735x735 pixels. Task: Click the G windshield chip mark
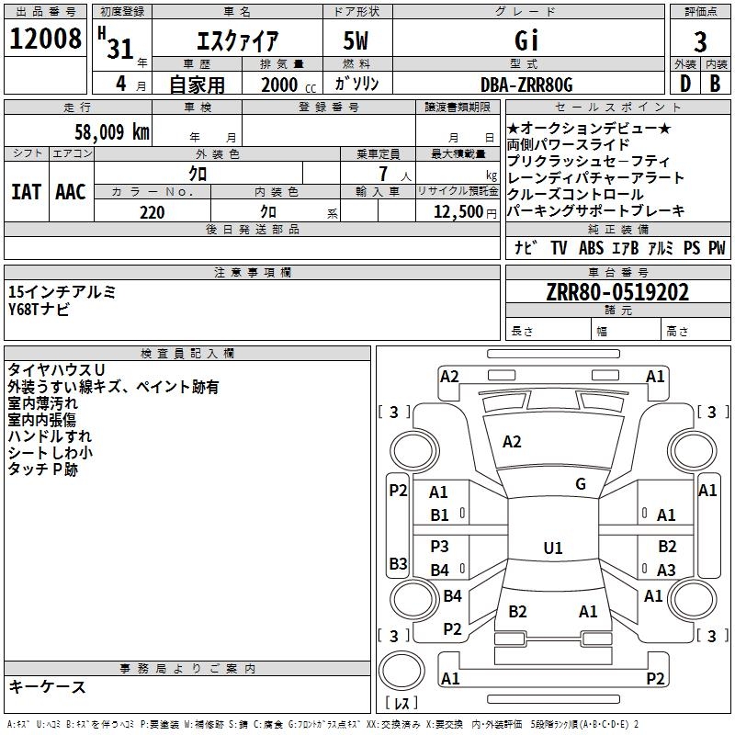[x=581, y=484]
